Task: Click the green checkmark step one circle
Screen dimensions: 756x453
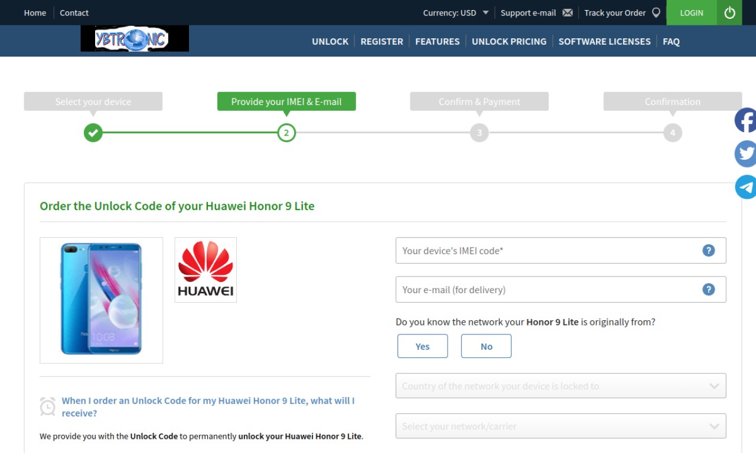Action: pyautogui.click(x=93, y=133)
